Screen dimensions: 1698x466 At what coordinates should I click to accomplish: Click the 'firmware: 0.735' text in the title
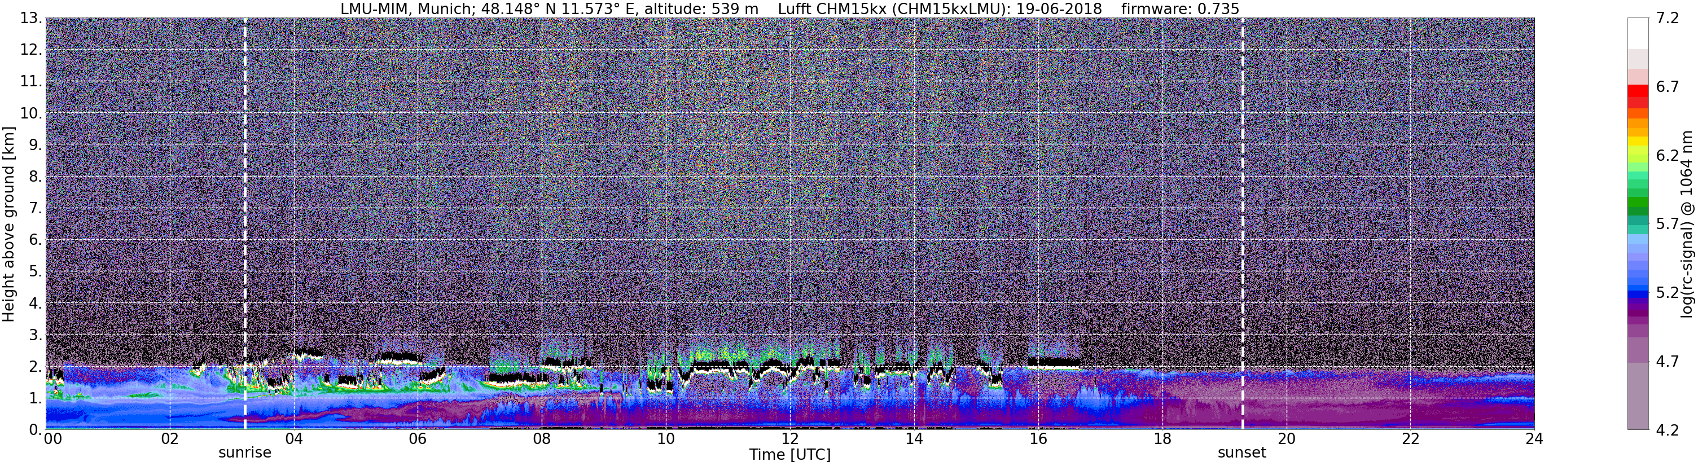pos(1180,9)
